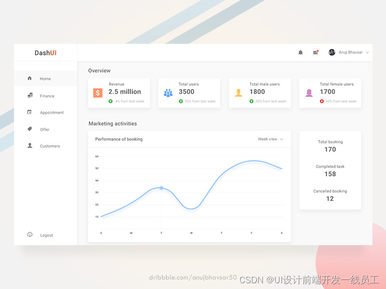Screen dimensions: 386x289
Task: Click the M day label on chart axis
Action: [131, 233]
